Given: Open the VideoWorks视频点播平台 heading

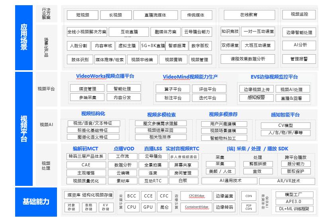Looking at the screenshot, I should tap(105, 76).
